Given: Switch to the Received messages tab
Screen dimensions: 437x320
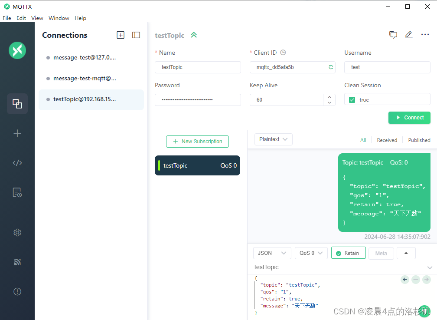Looking at the screenshot, I should pos(387,140).
